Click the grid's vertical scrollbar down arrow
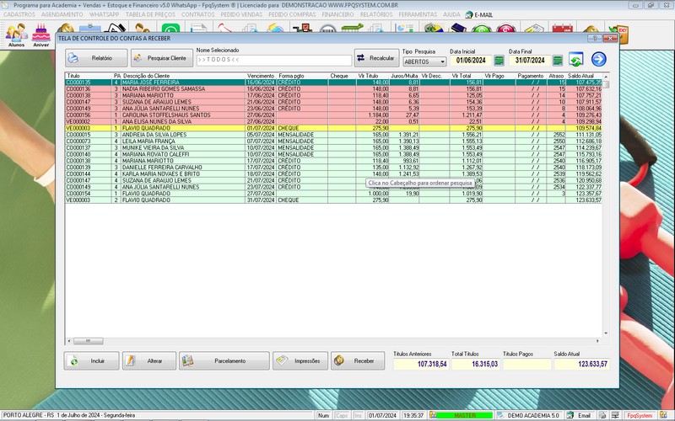This screenshot has height=421, width=675. click(x=606, y=333)
